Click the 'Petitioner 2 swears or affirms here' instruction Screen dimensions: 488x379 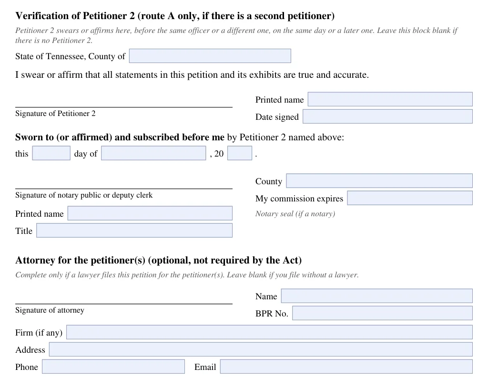tap(236, 35)
